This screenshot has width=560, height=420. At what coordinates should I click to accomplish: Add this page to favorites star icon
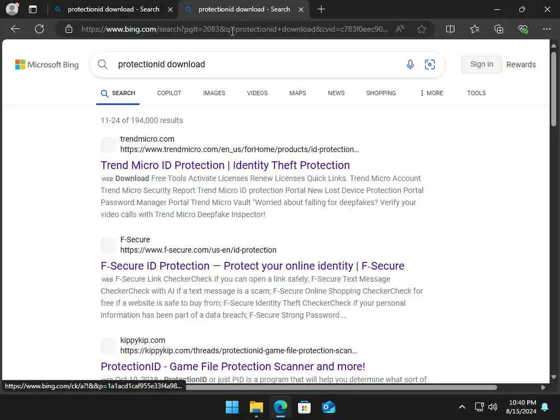tap(422, 29)
